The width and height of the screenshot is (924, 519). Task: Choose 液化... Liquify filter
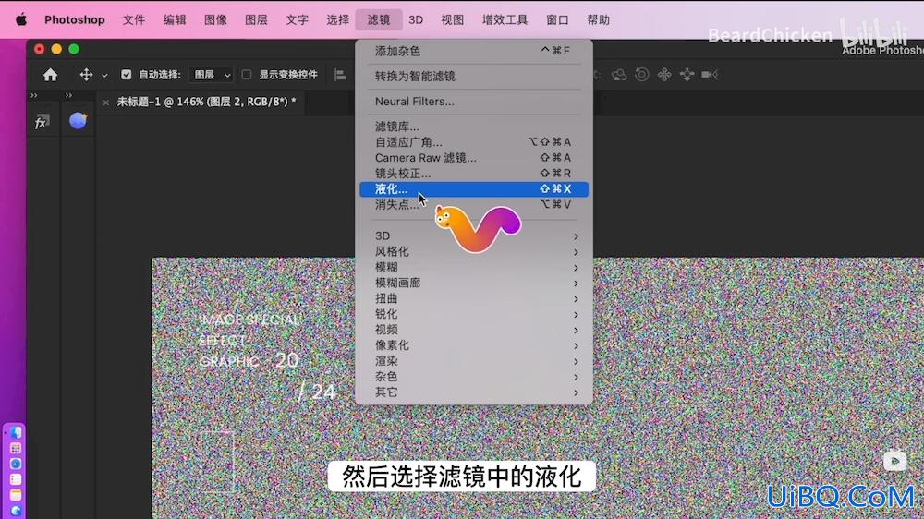[x=474, y=189]
